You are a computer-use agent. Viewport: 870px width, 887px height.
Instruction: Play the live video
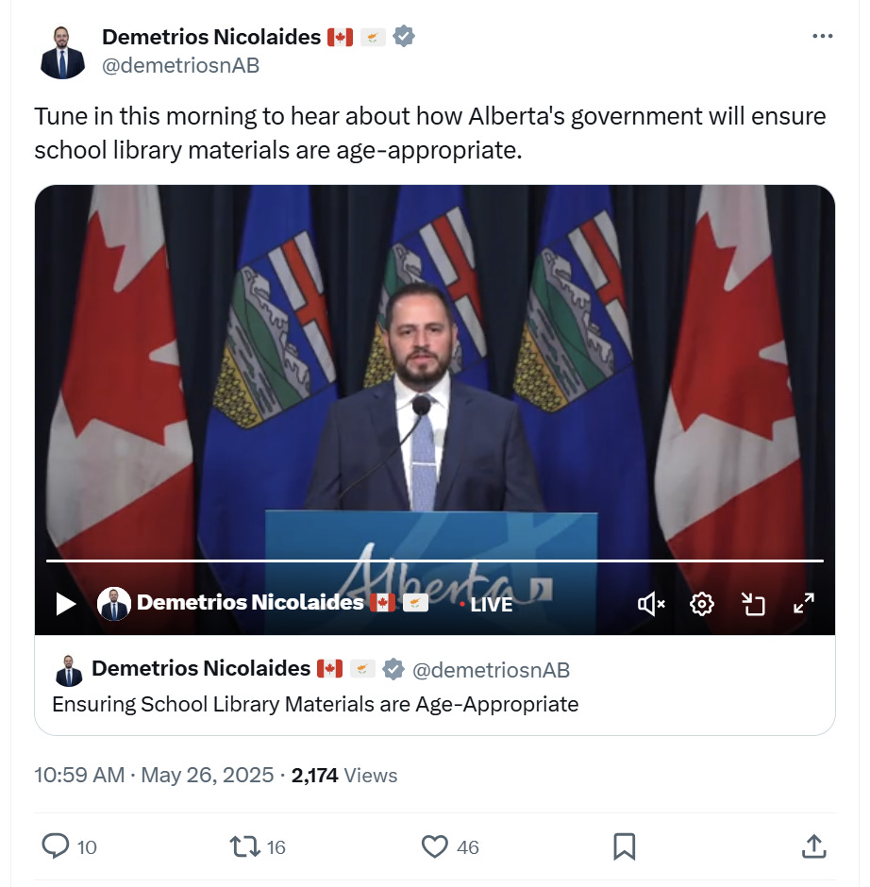(66, 604)
